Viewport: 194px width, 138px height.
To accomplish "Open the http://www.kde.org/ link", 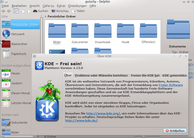I will pos(103,113).
